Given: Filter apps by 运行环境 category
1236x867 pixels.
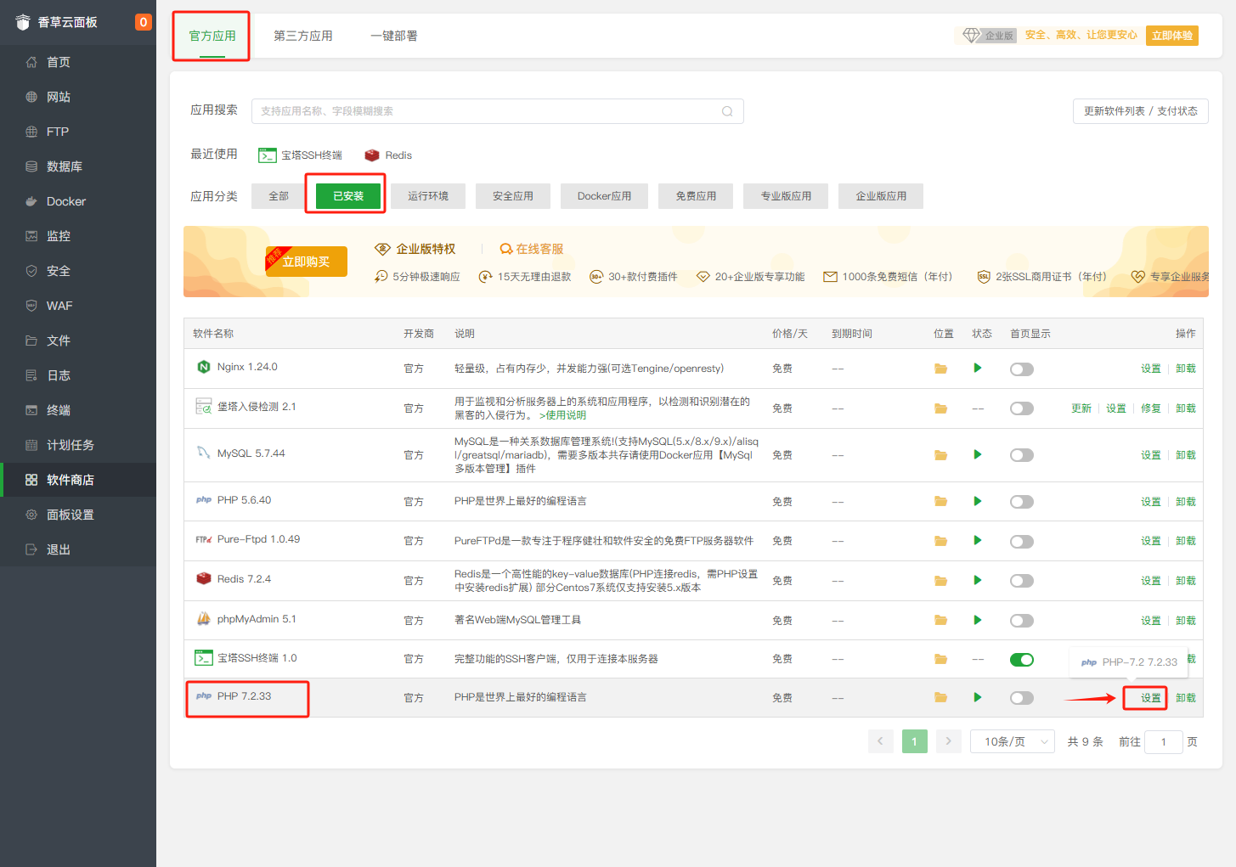Looking at the screenshot, I should (428, 196).
